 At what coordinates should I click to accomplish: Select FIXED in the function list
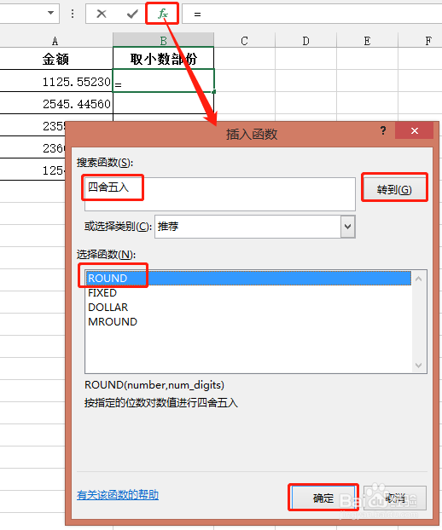tap(248, 293)
